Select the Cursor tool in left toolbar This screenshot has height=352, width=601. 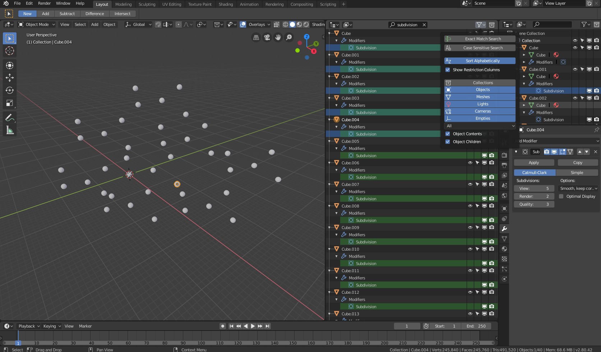point(10,51)
